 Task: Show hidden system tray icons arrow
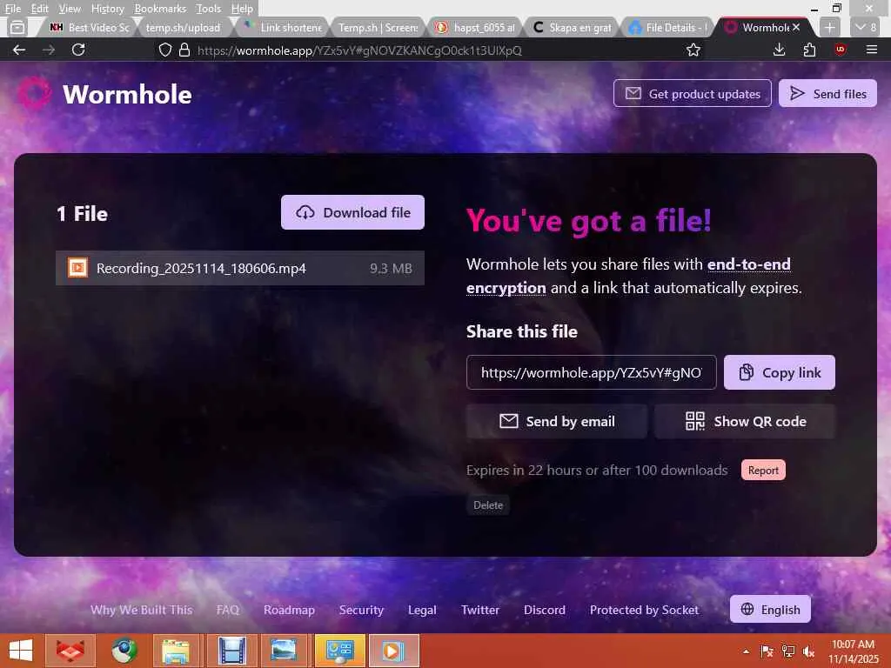pyautogui.click(x=746, y=651)
